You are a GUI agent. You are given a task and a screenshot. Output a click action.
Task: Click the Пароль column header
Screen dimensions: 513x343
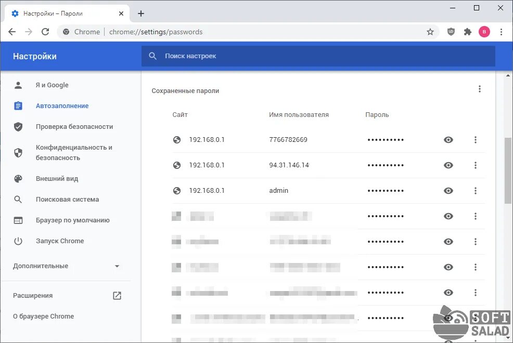tap(377, 115)
